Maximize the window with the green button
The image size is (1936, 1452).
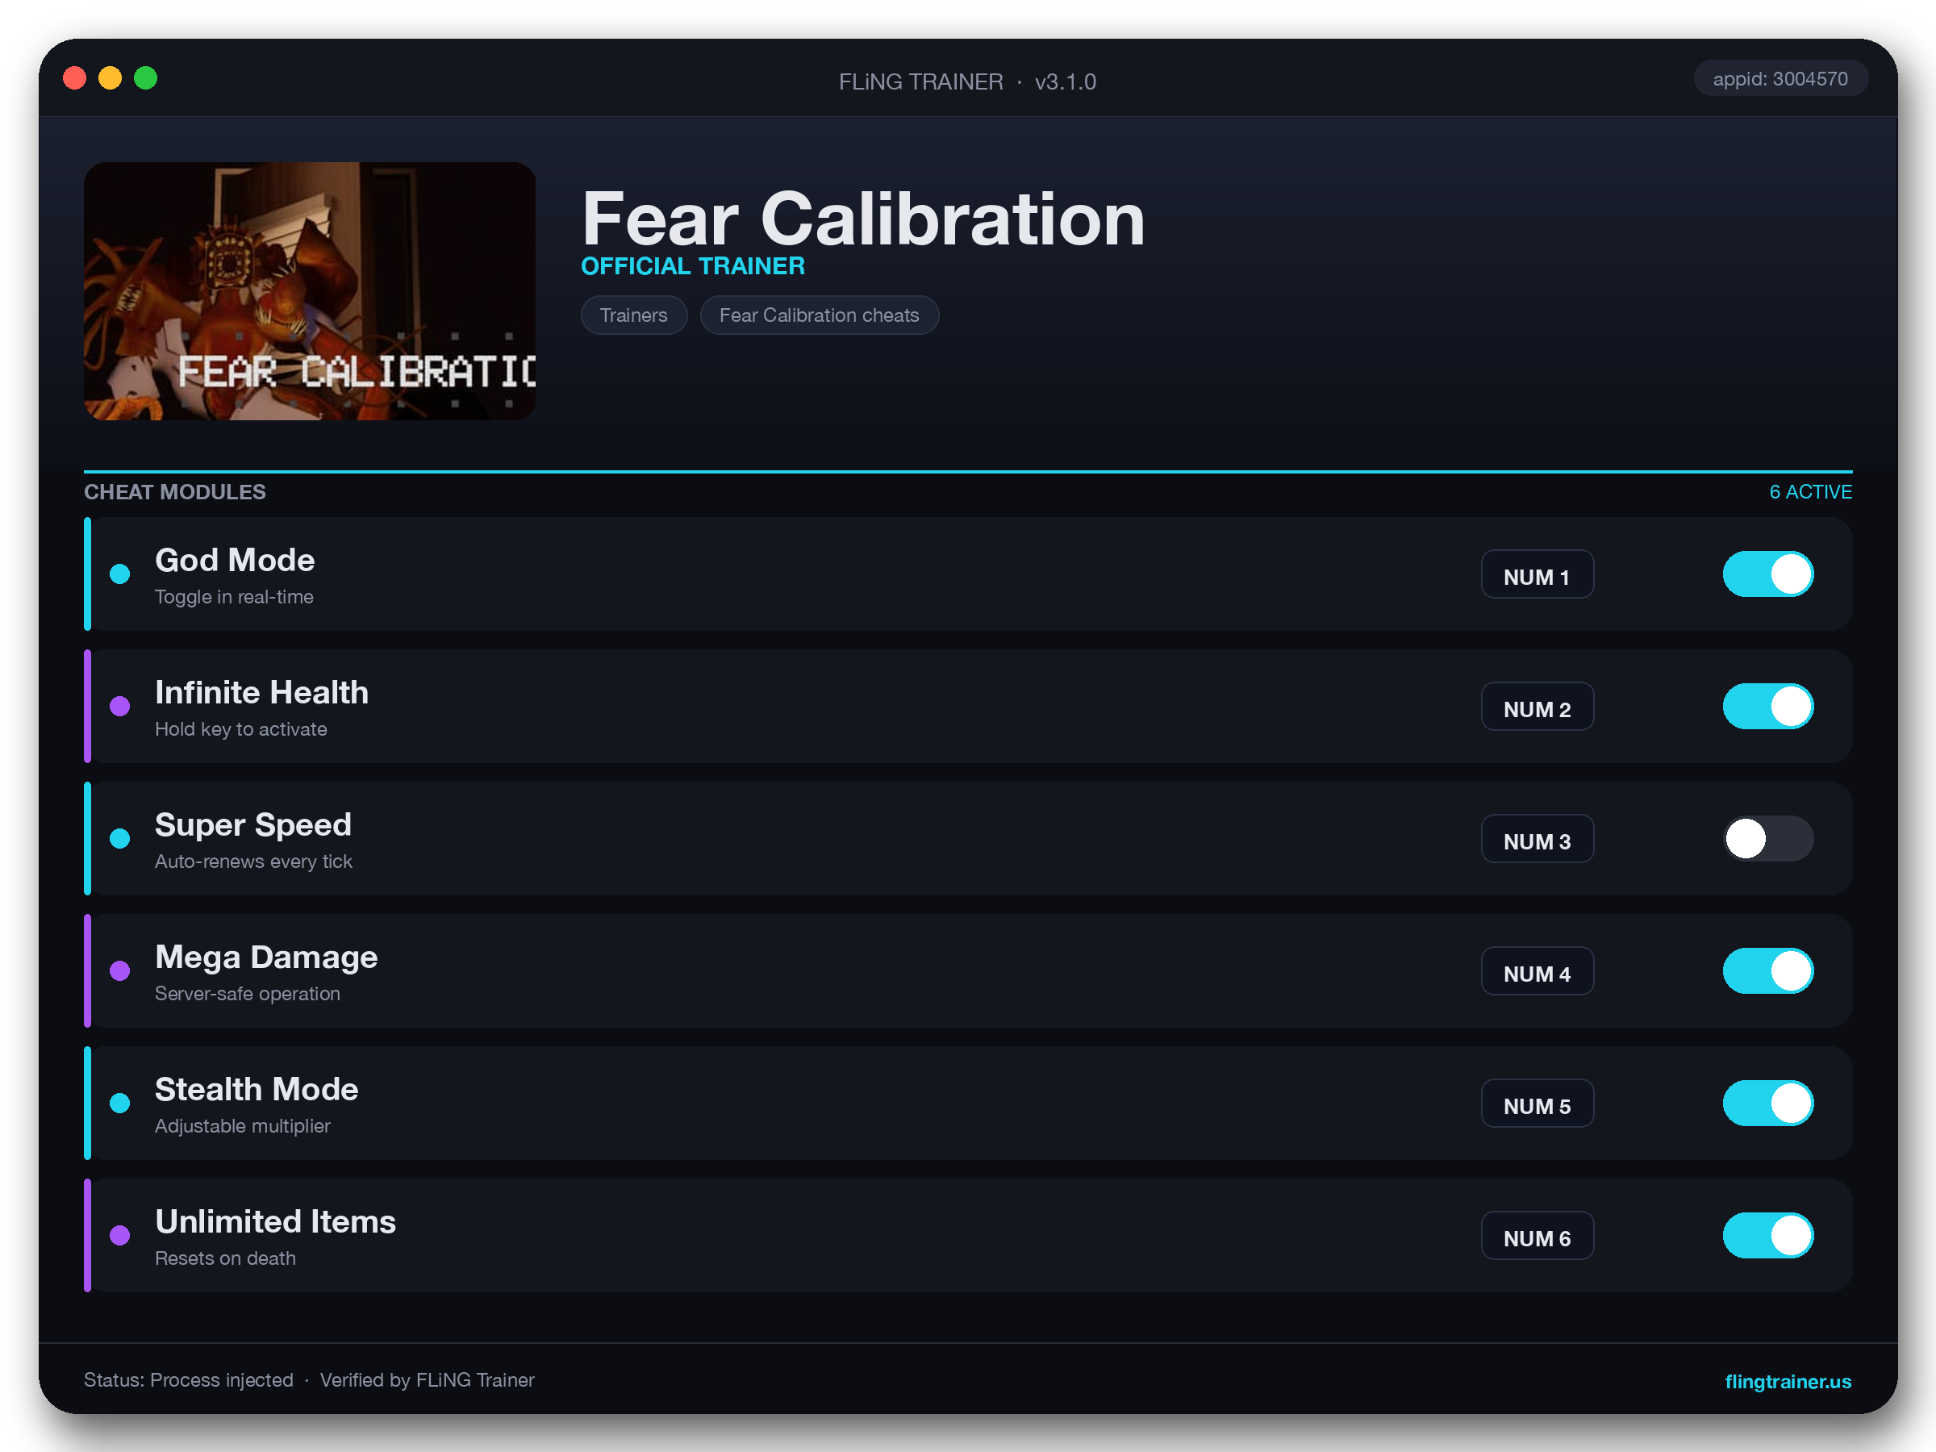(x=145, y=78)
